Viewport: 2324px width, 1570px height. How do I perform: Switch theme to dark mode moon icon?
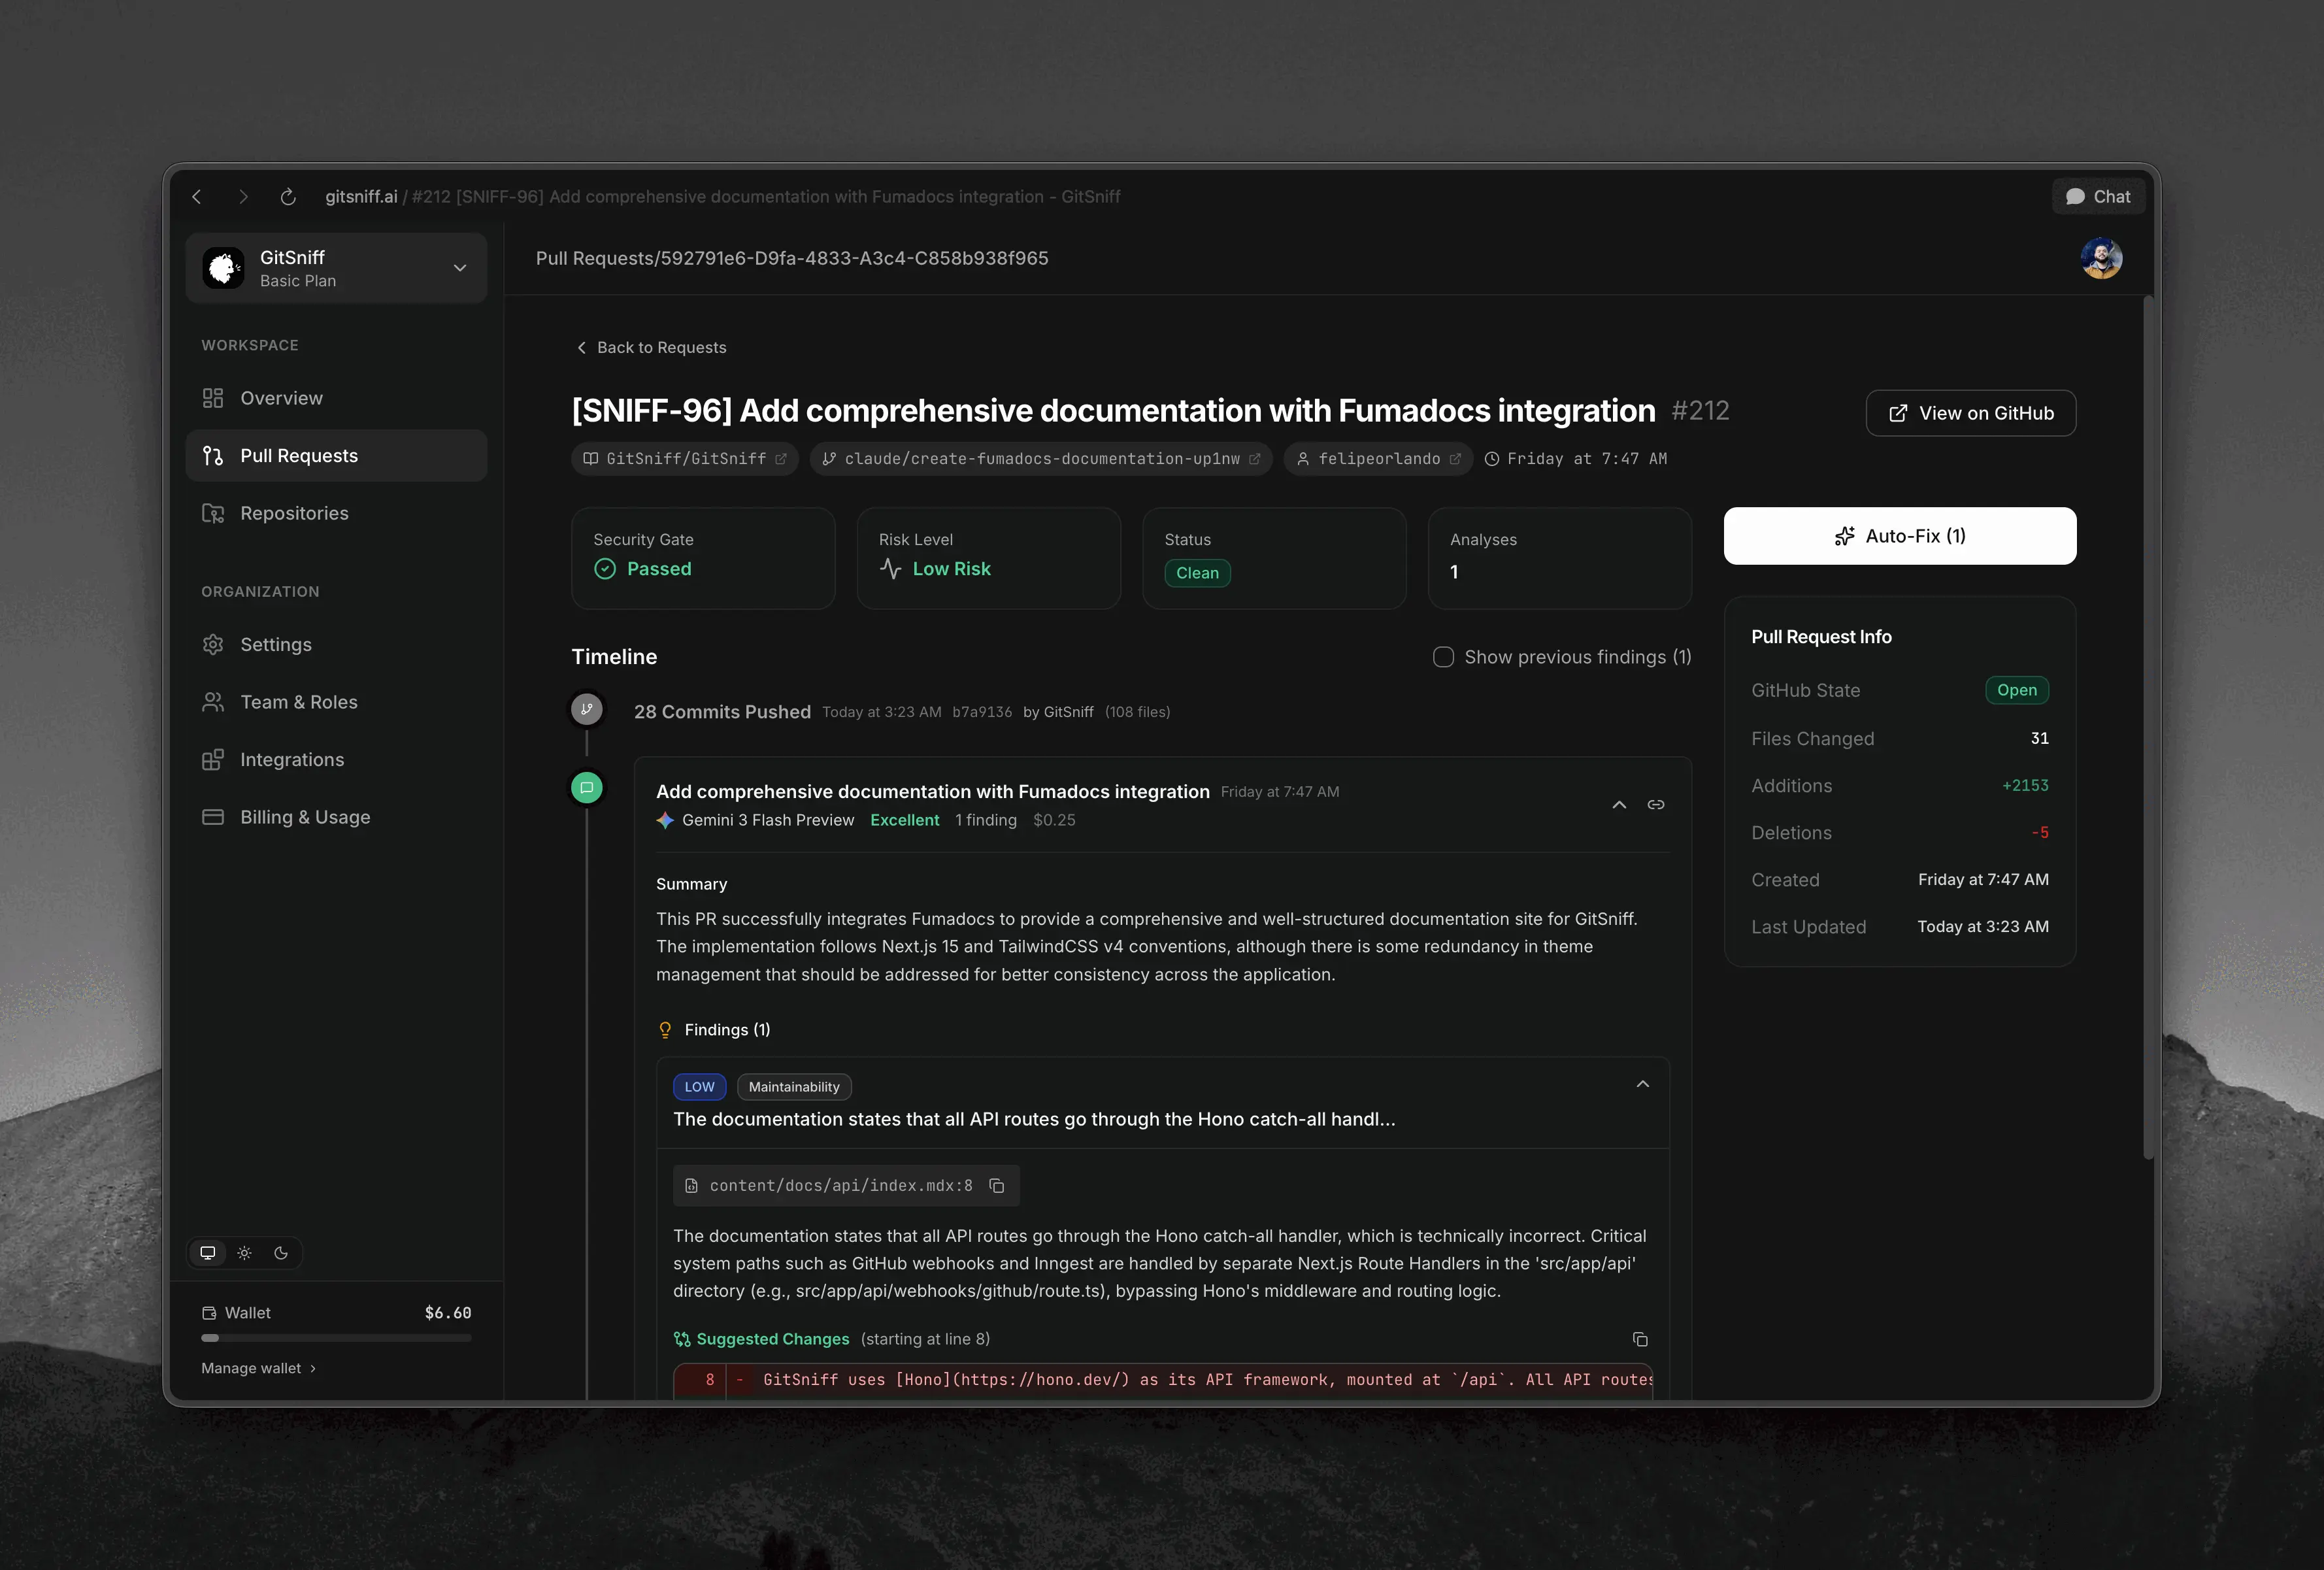click(281, 1253)
